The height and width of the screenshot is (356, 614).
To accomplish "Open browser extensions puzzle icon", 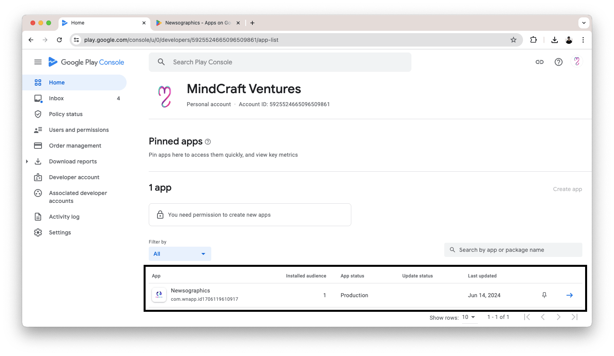I will tap(533, 40).
